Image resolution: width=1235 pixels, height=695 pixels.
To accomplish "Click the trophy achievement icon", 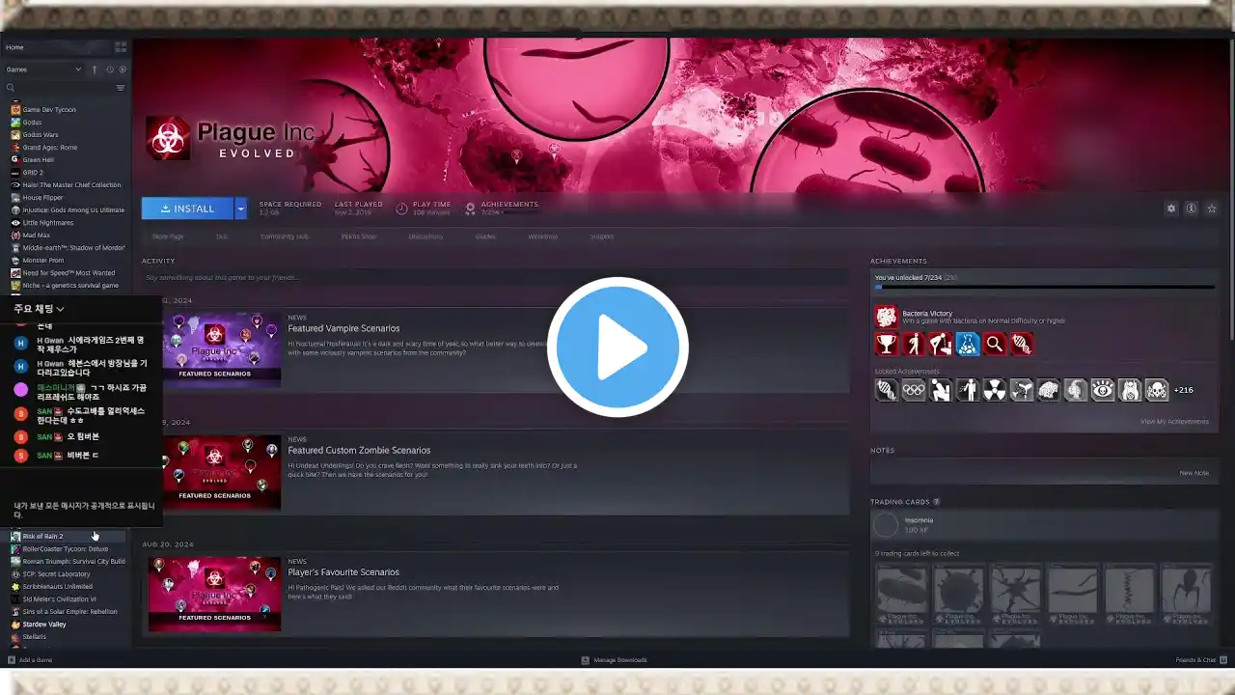I will click(x=886, y=344).
